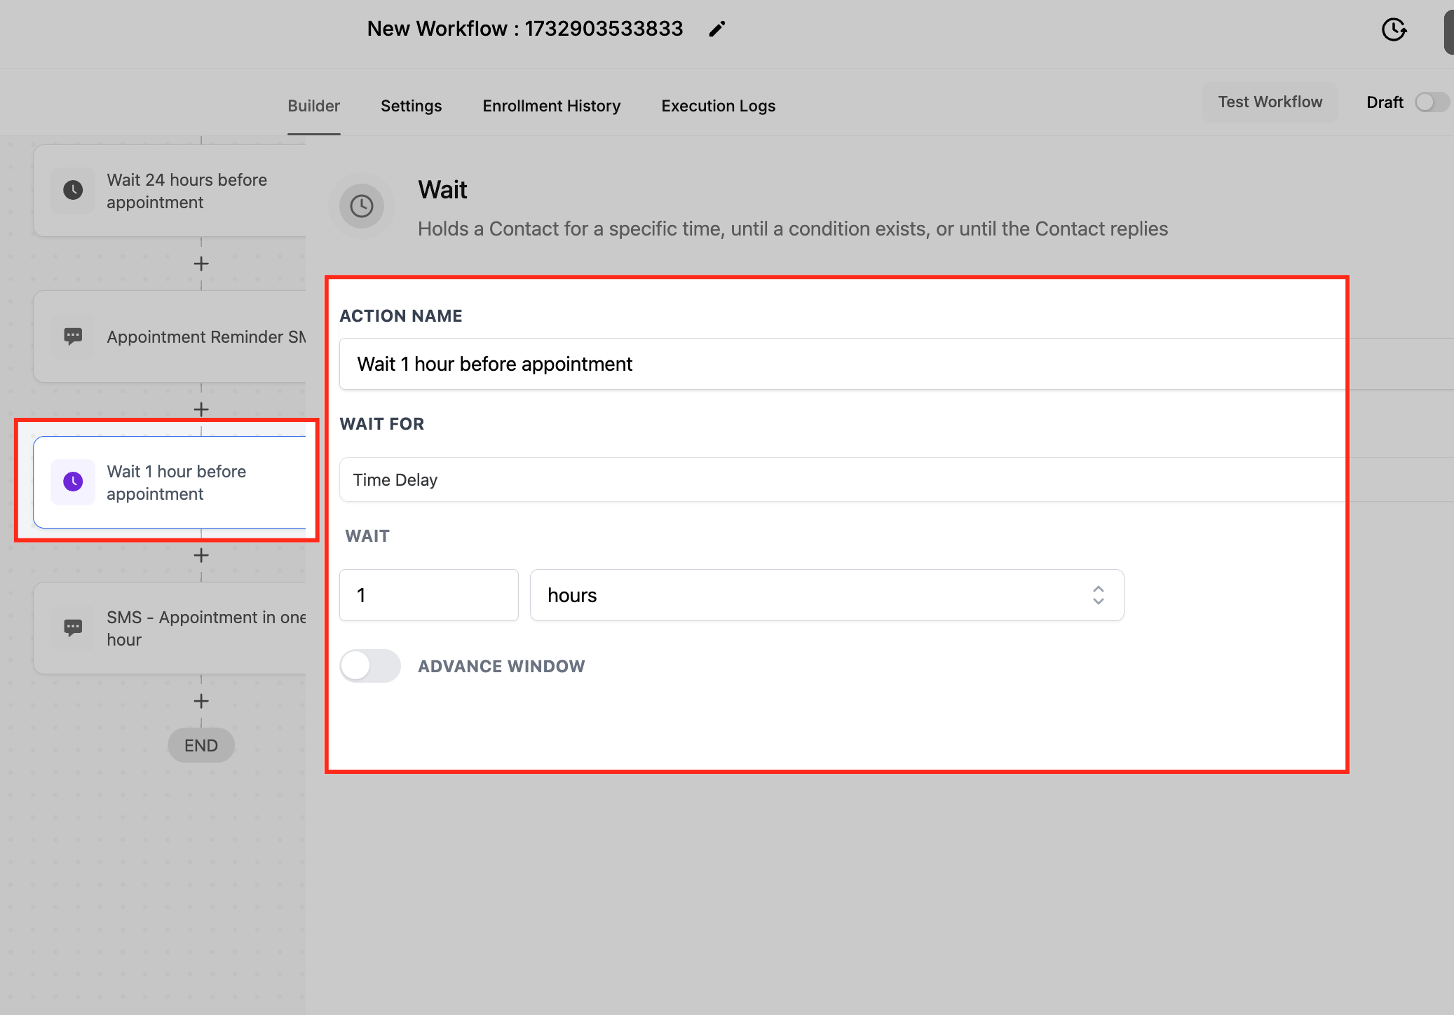Open the hours unit dropdown
1454x1015 pixels.
click(827, 595)
